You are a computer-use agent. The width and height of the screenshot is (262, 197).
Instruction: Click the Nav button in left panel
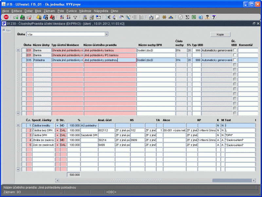coord(6,30)
